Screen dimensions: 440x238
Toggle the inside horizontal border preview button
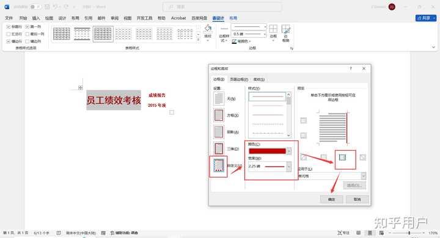point(303,135)
